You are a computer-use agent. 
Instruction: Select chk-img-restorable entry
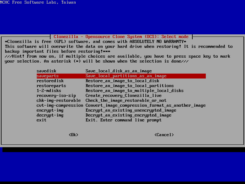tap(121, 101)
